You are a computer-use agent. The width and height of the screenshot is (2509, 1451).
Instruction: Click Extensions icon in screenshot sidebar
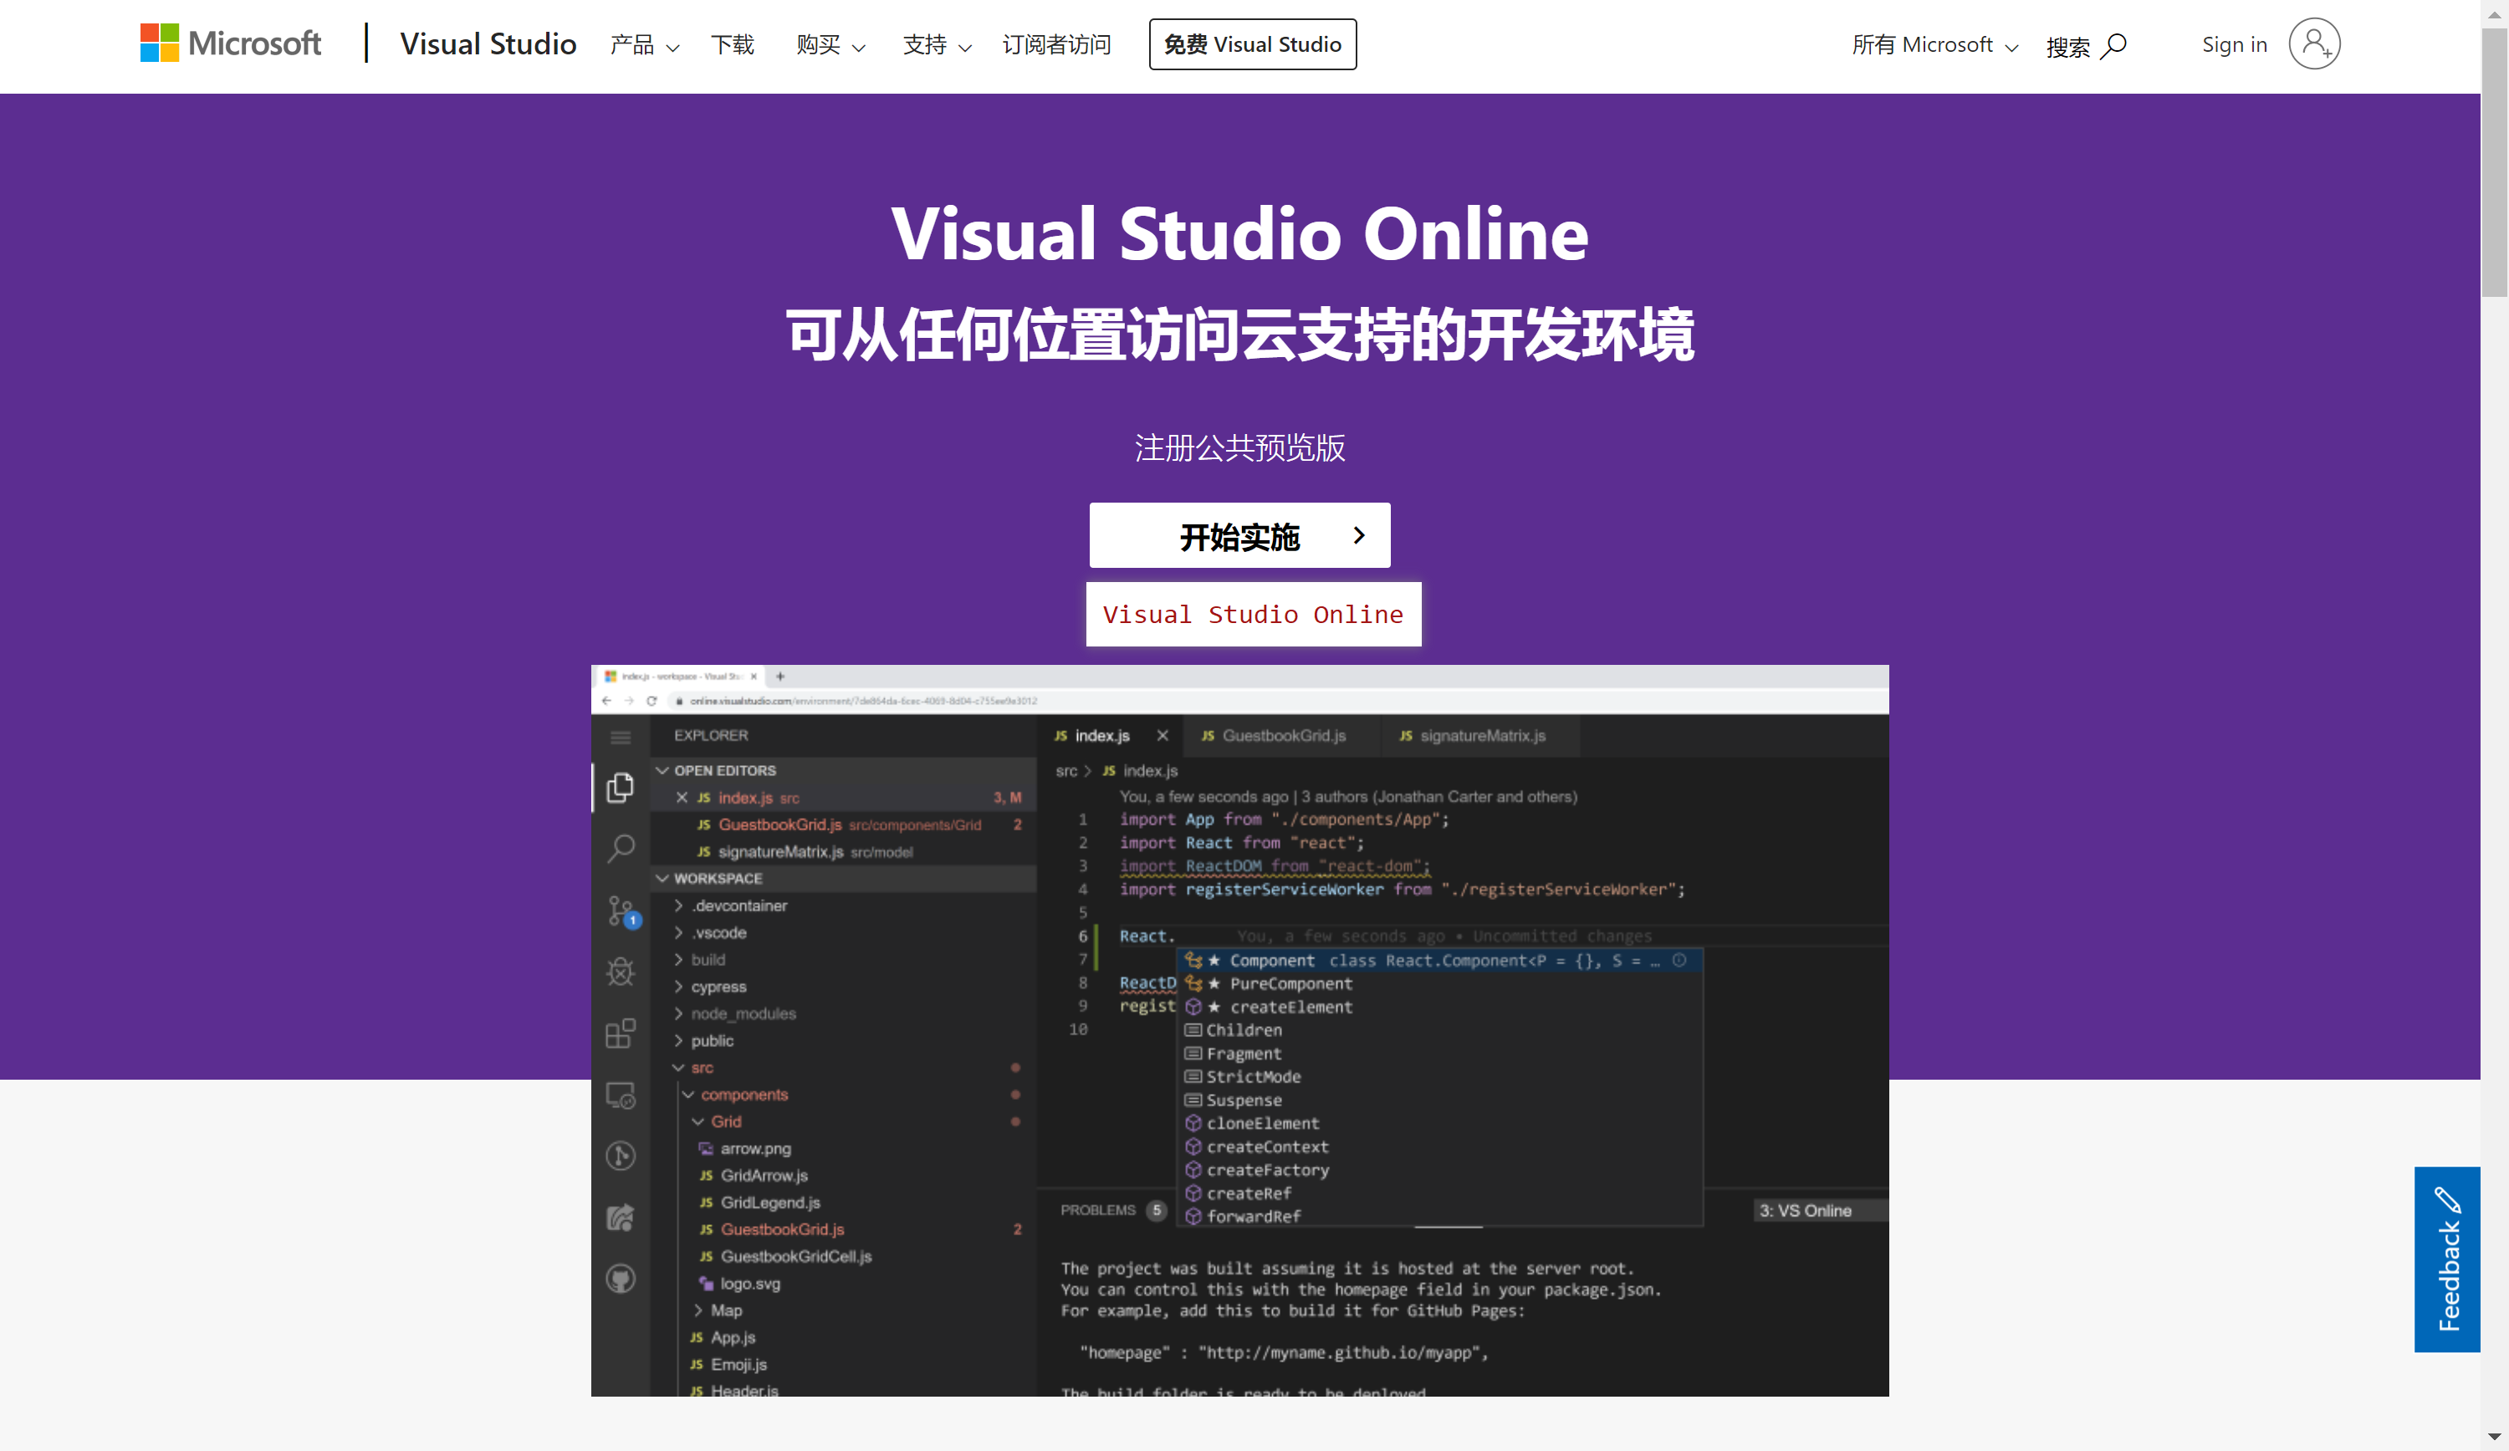pos(621,1033)
